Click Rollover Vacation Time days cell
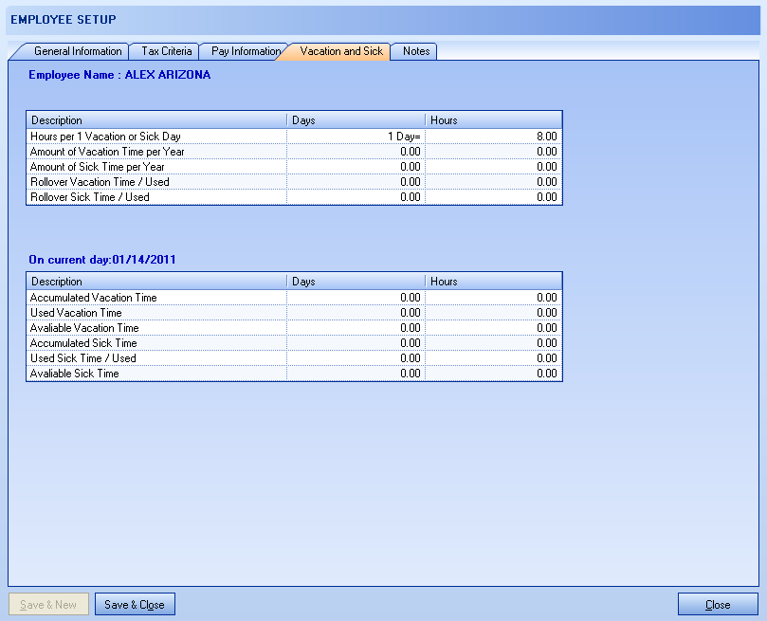Image resolution: width=767 pixels, height=621 pixels. coord(356,182)
